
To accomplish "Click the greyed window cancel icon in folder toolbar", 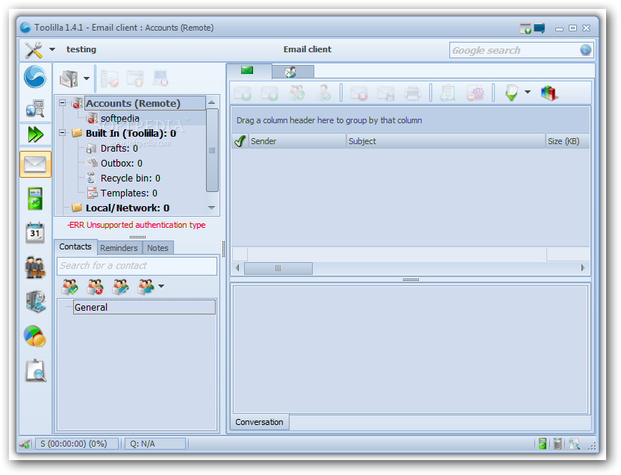I will (135, 78).
